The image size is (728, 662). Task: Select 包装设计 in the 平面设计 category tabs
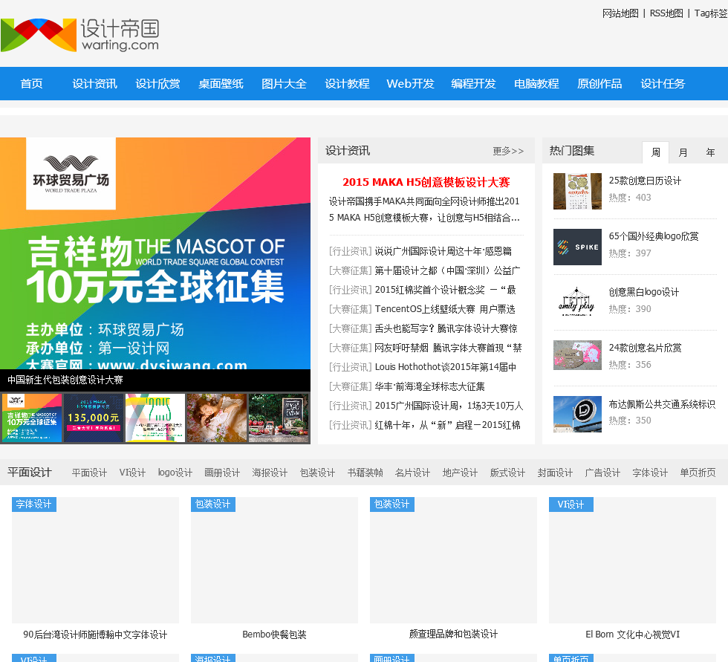point(318,473)
